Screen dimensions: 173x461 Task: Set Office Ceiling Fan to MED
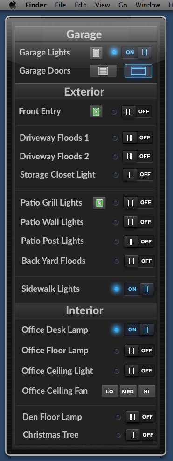click(x=128, y=392)
